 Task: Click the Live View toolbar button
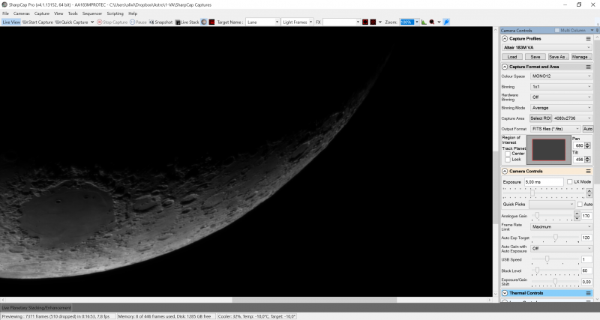pos(11,22)
